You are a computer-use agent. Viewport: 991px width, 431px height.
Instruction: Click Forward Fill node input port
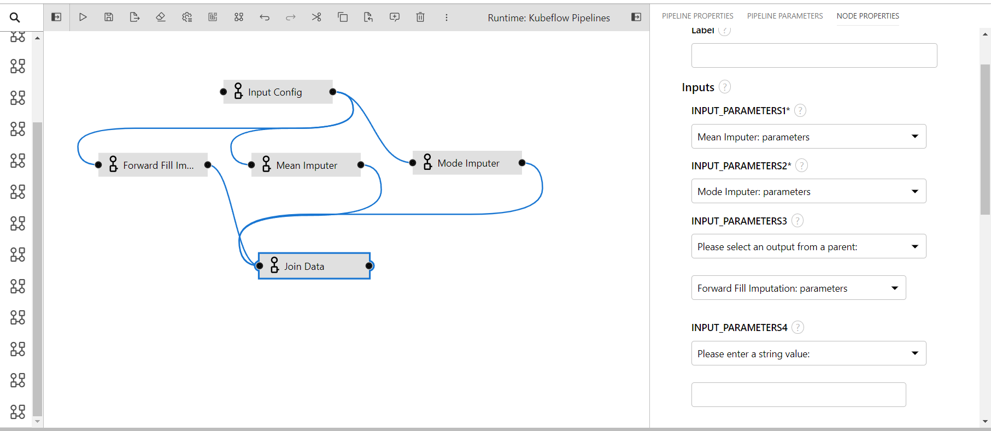(x=98, y=165)
